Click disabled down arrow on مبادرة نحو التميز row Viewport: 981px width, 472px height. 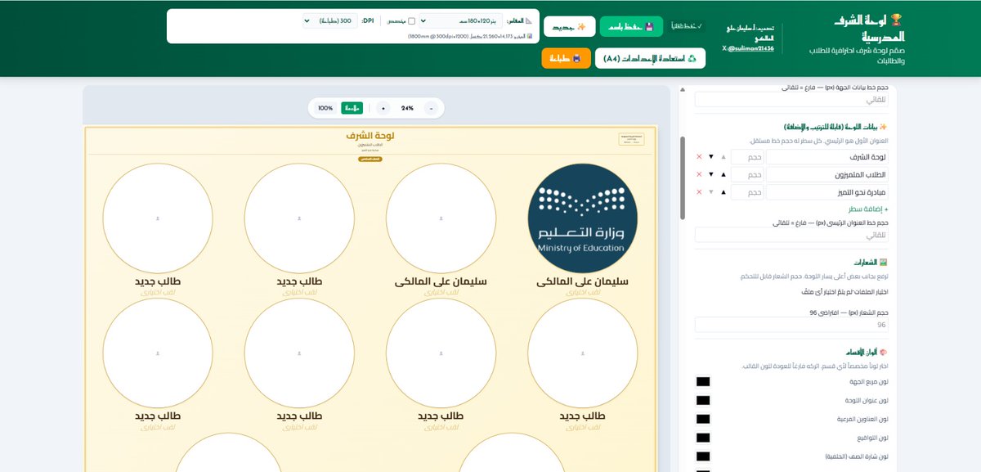point(711,192)
